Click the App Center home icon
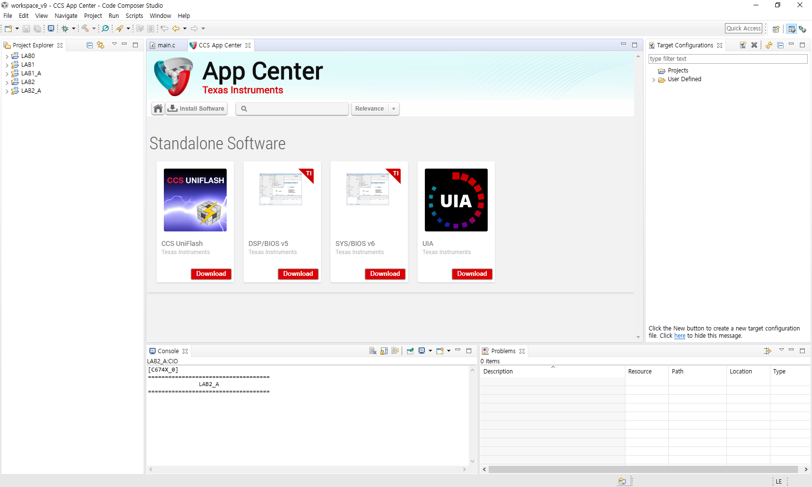The width and height of the screenshot is (812, 487). pyautogui.click(x=158, y=109)
